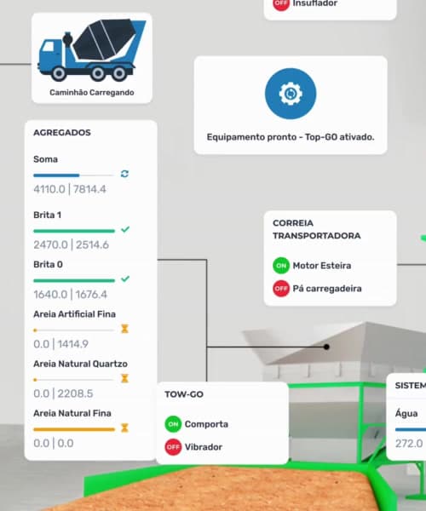Screen dimensions: 426x511
Task: Click the green checkmark beside Brita 1
Action: point(125,229)
